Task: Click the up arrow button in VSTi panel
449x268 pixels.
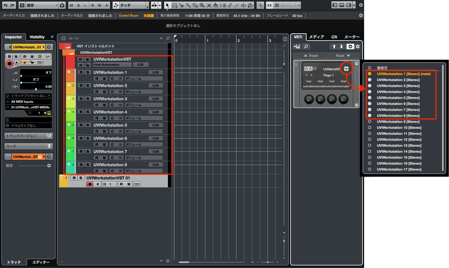Action: 334,46
